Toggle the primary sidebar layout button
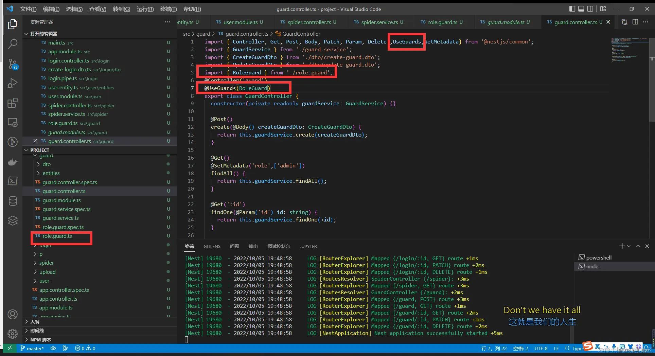 (572, 9)
